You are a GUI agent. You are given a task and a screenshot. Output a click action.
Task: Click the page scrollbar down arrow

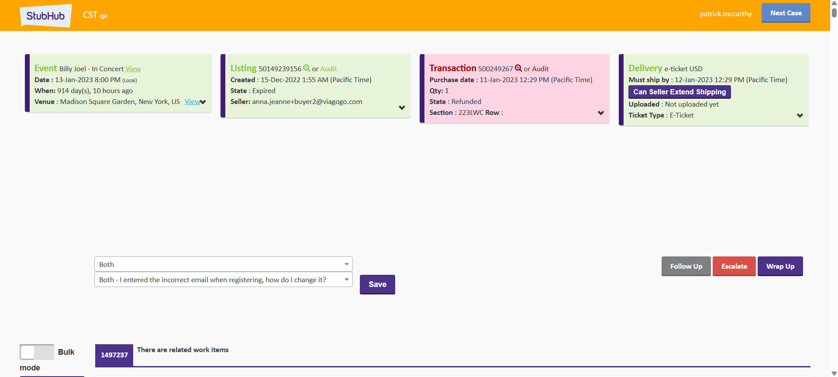coord(834,374)
